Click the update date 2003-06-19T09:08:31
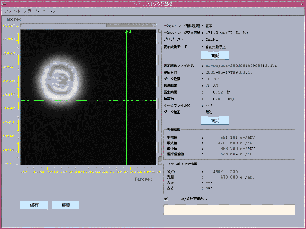 229,72
